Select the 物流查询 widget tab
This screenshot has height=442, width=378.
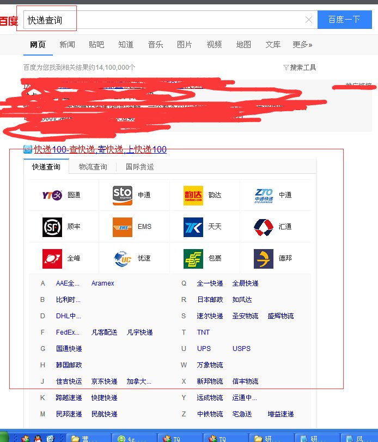click(x=93, y=167)
